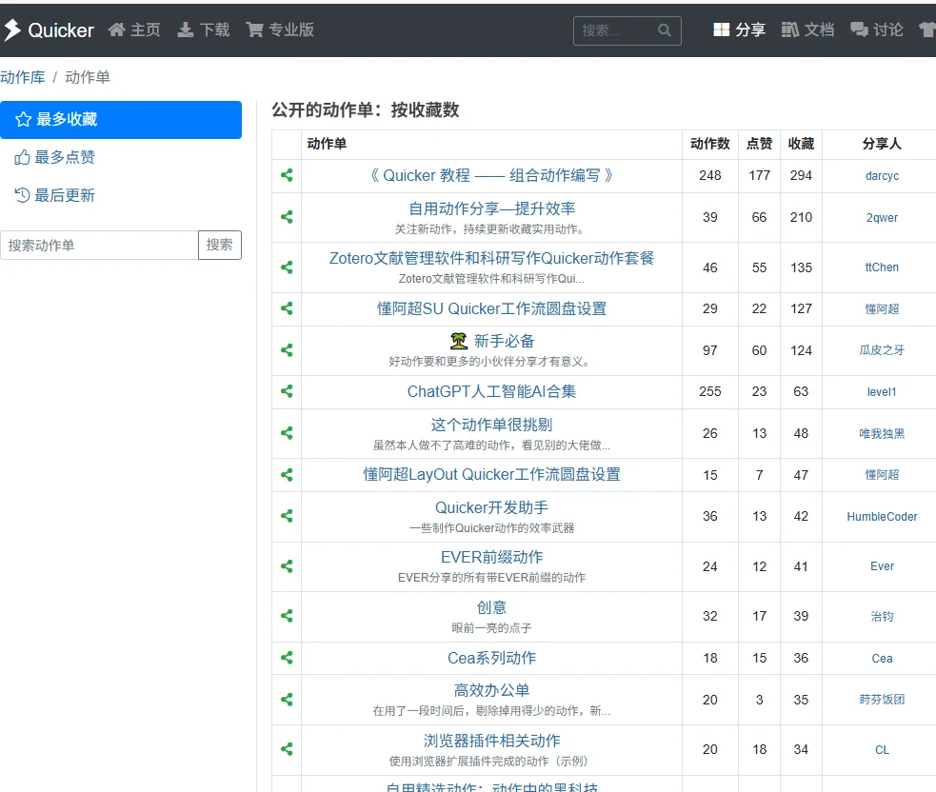Open the EVER前缀动作 action list
936x792 pixels.
[x=492, y=557]
